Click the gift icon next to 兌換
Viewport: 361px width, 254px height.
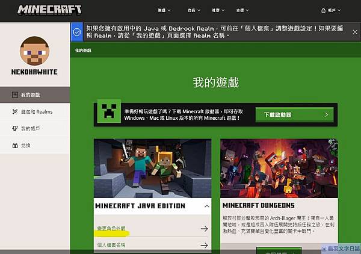pyautogui.click(x=15, y=146)
